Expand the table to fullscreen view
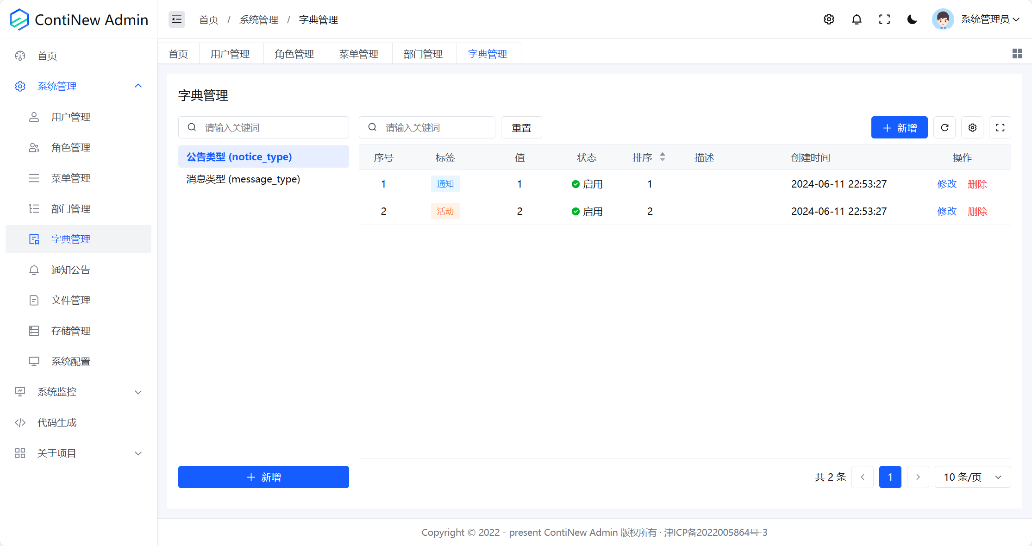 (1000, 127)
